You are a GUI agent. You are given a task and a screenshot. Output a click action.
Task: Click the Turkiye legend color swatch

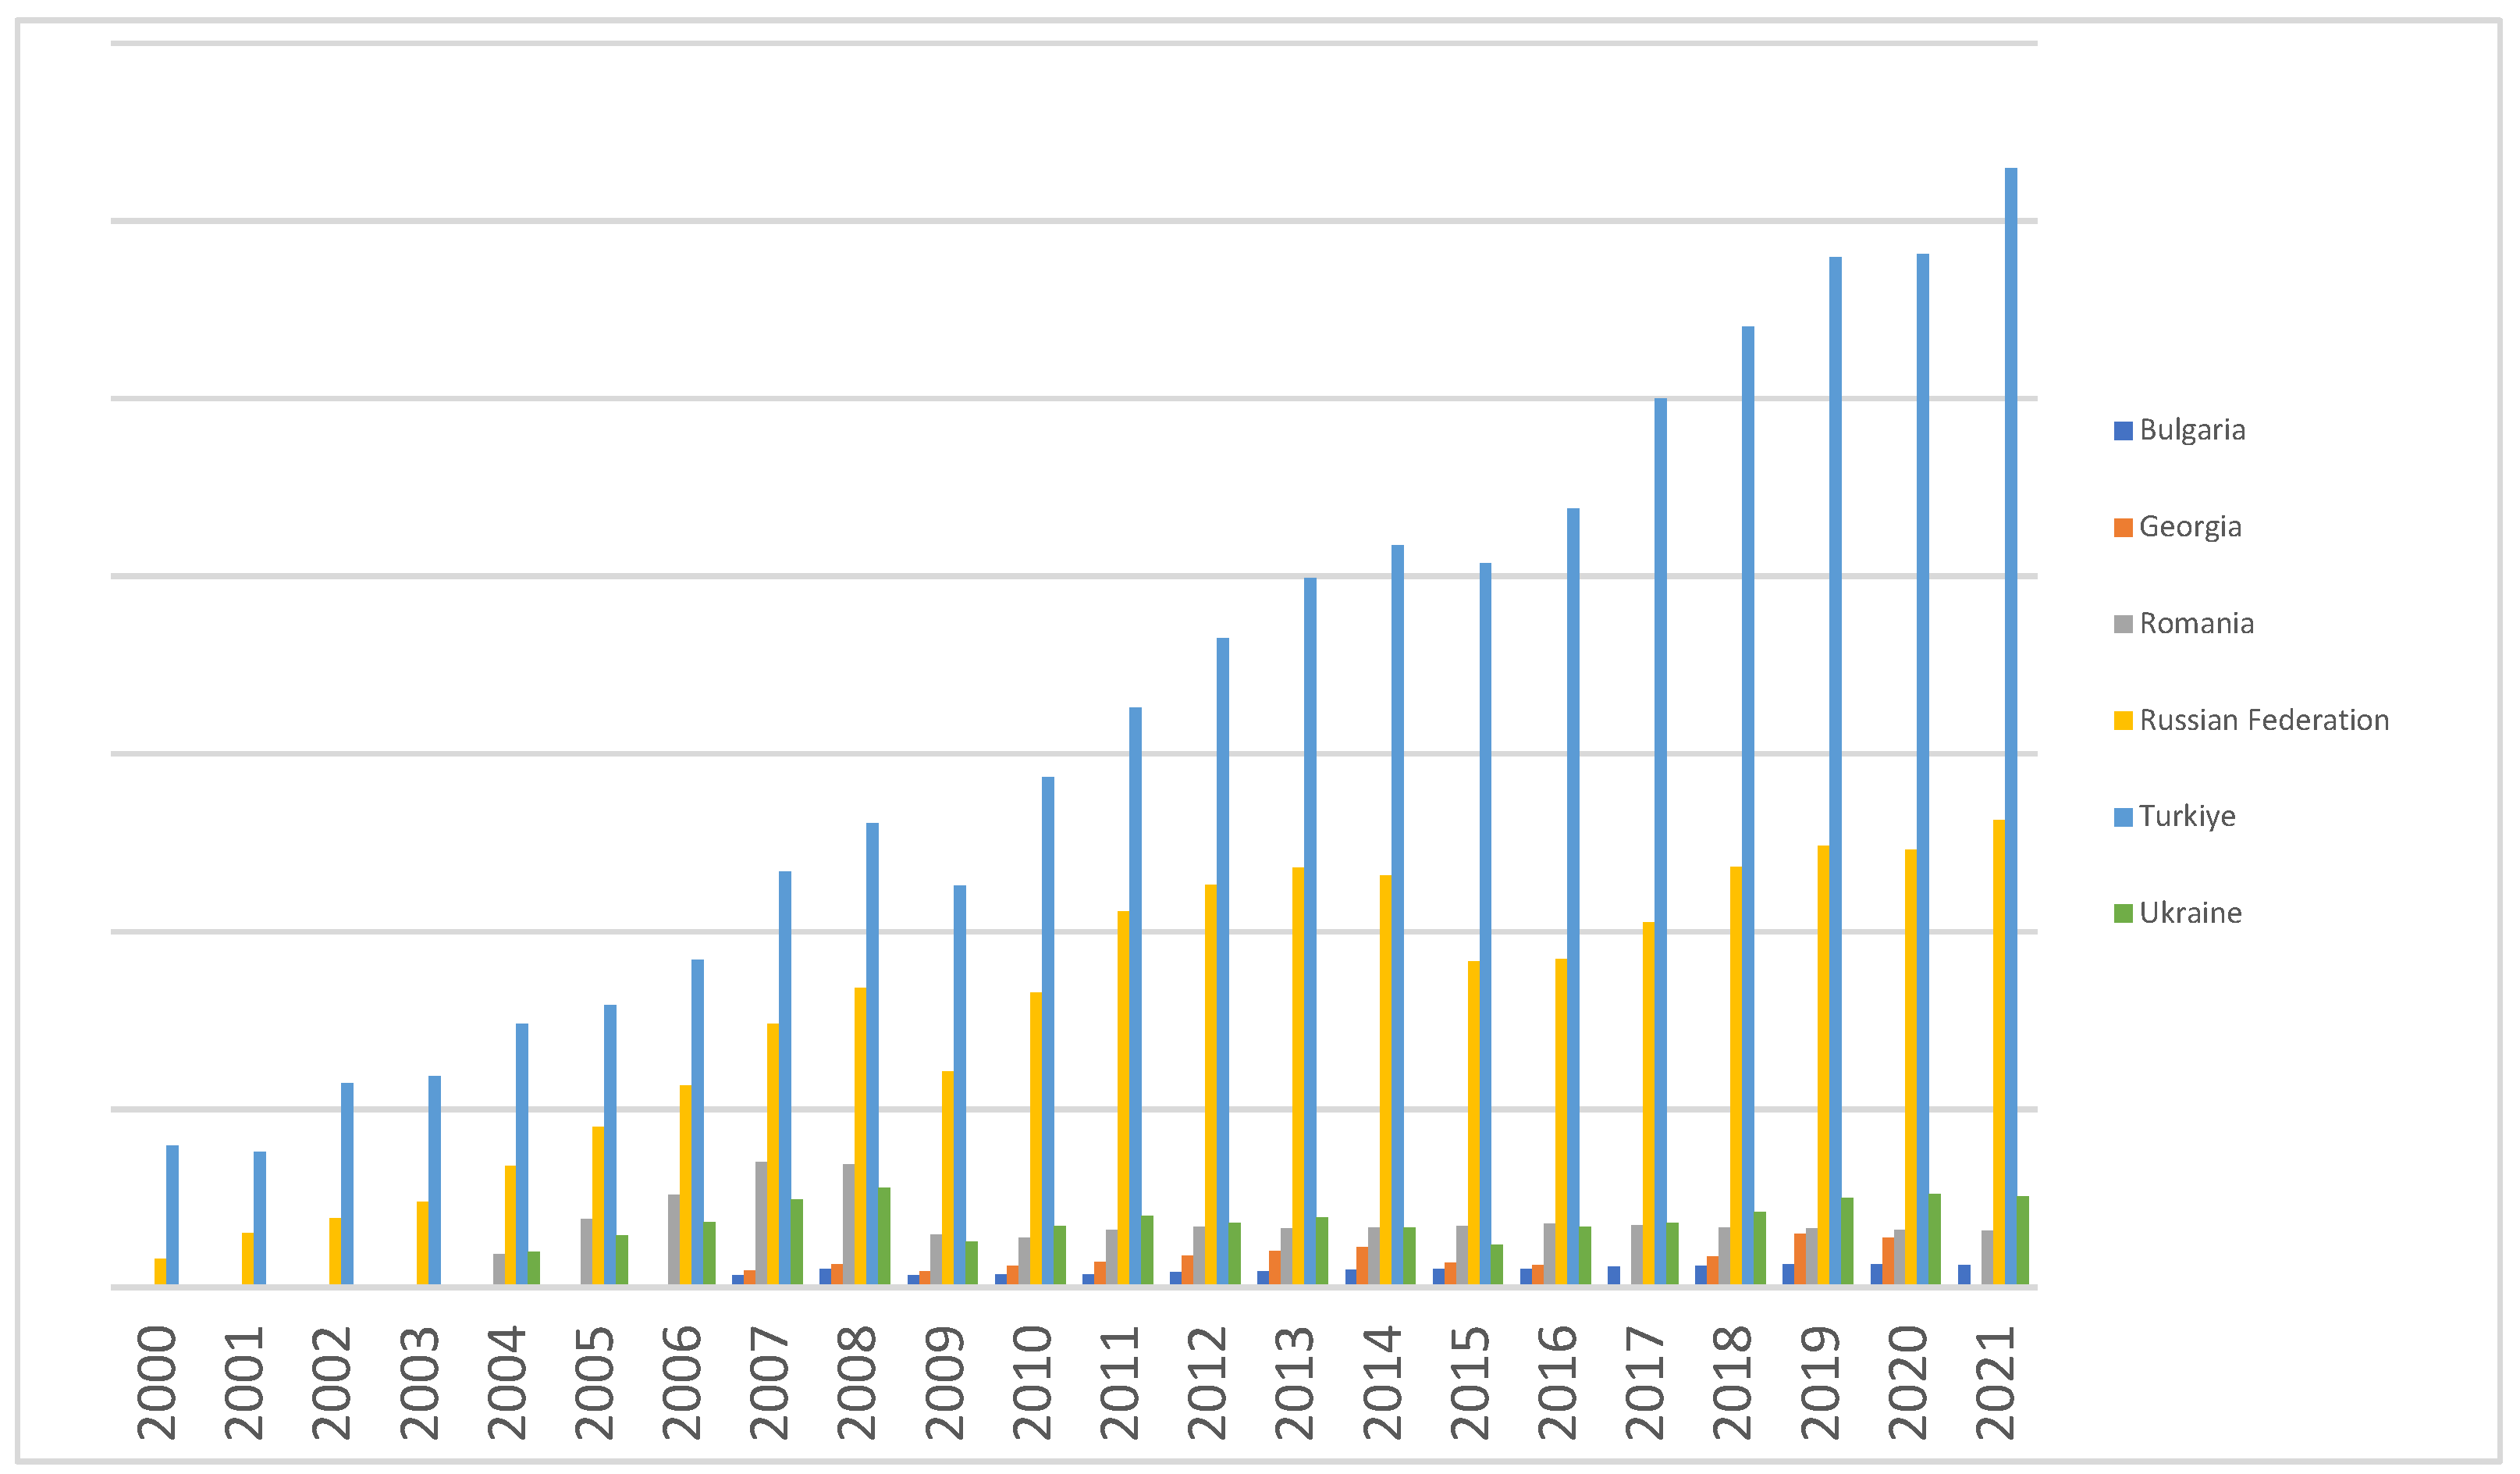tap(2123, 817)
